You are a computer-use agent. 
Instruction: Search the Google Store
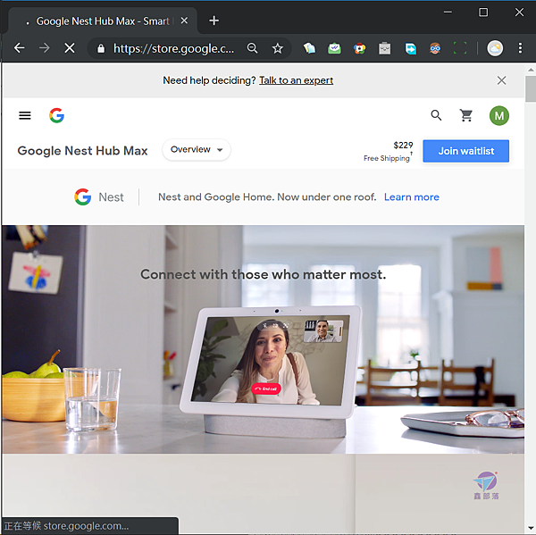coord(436,115)
